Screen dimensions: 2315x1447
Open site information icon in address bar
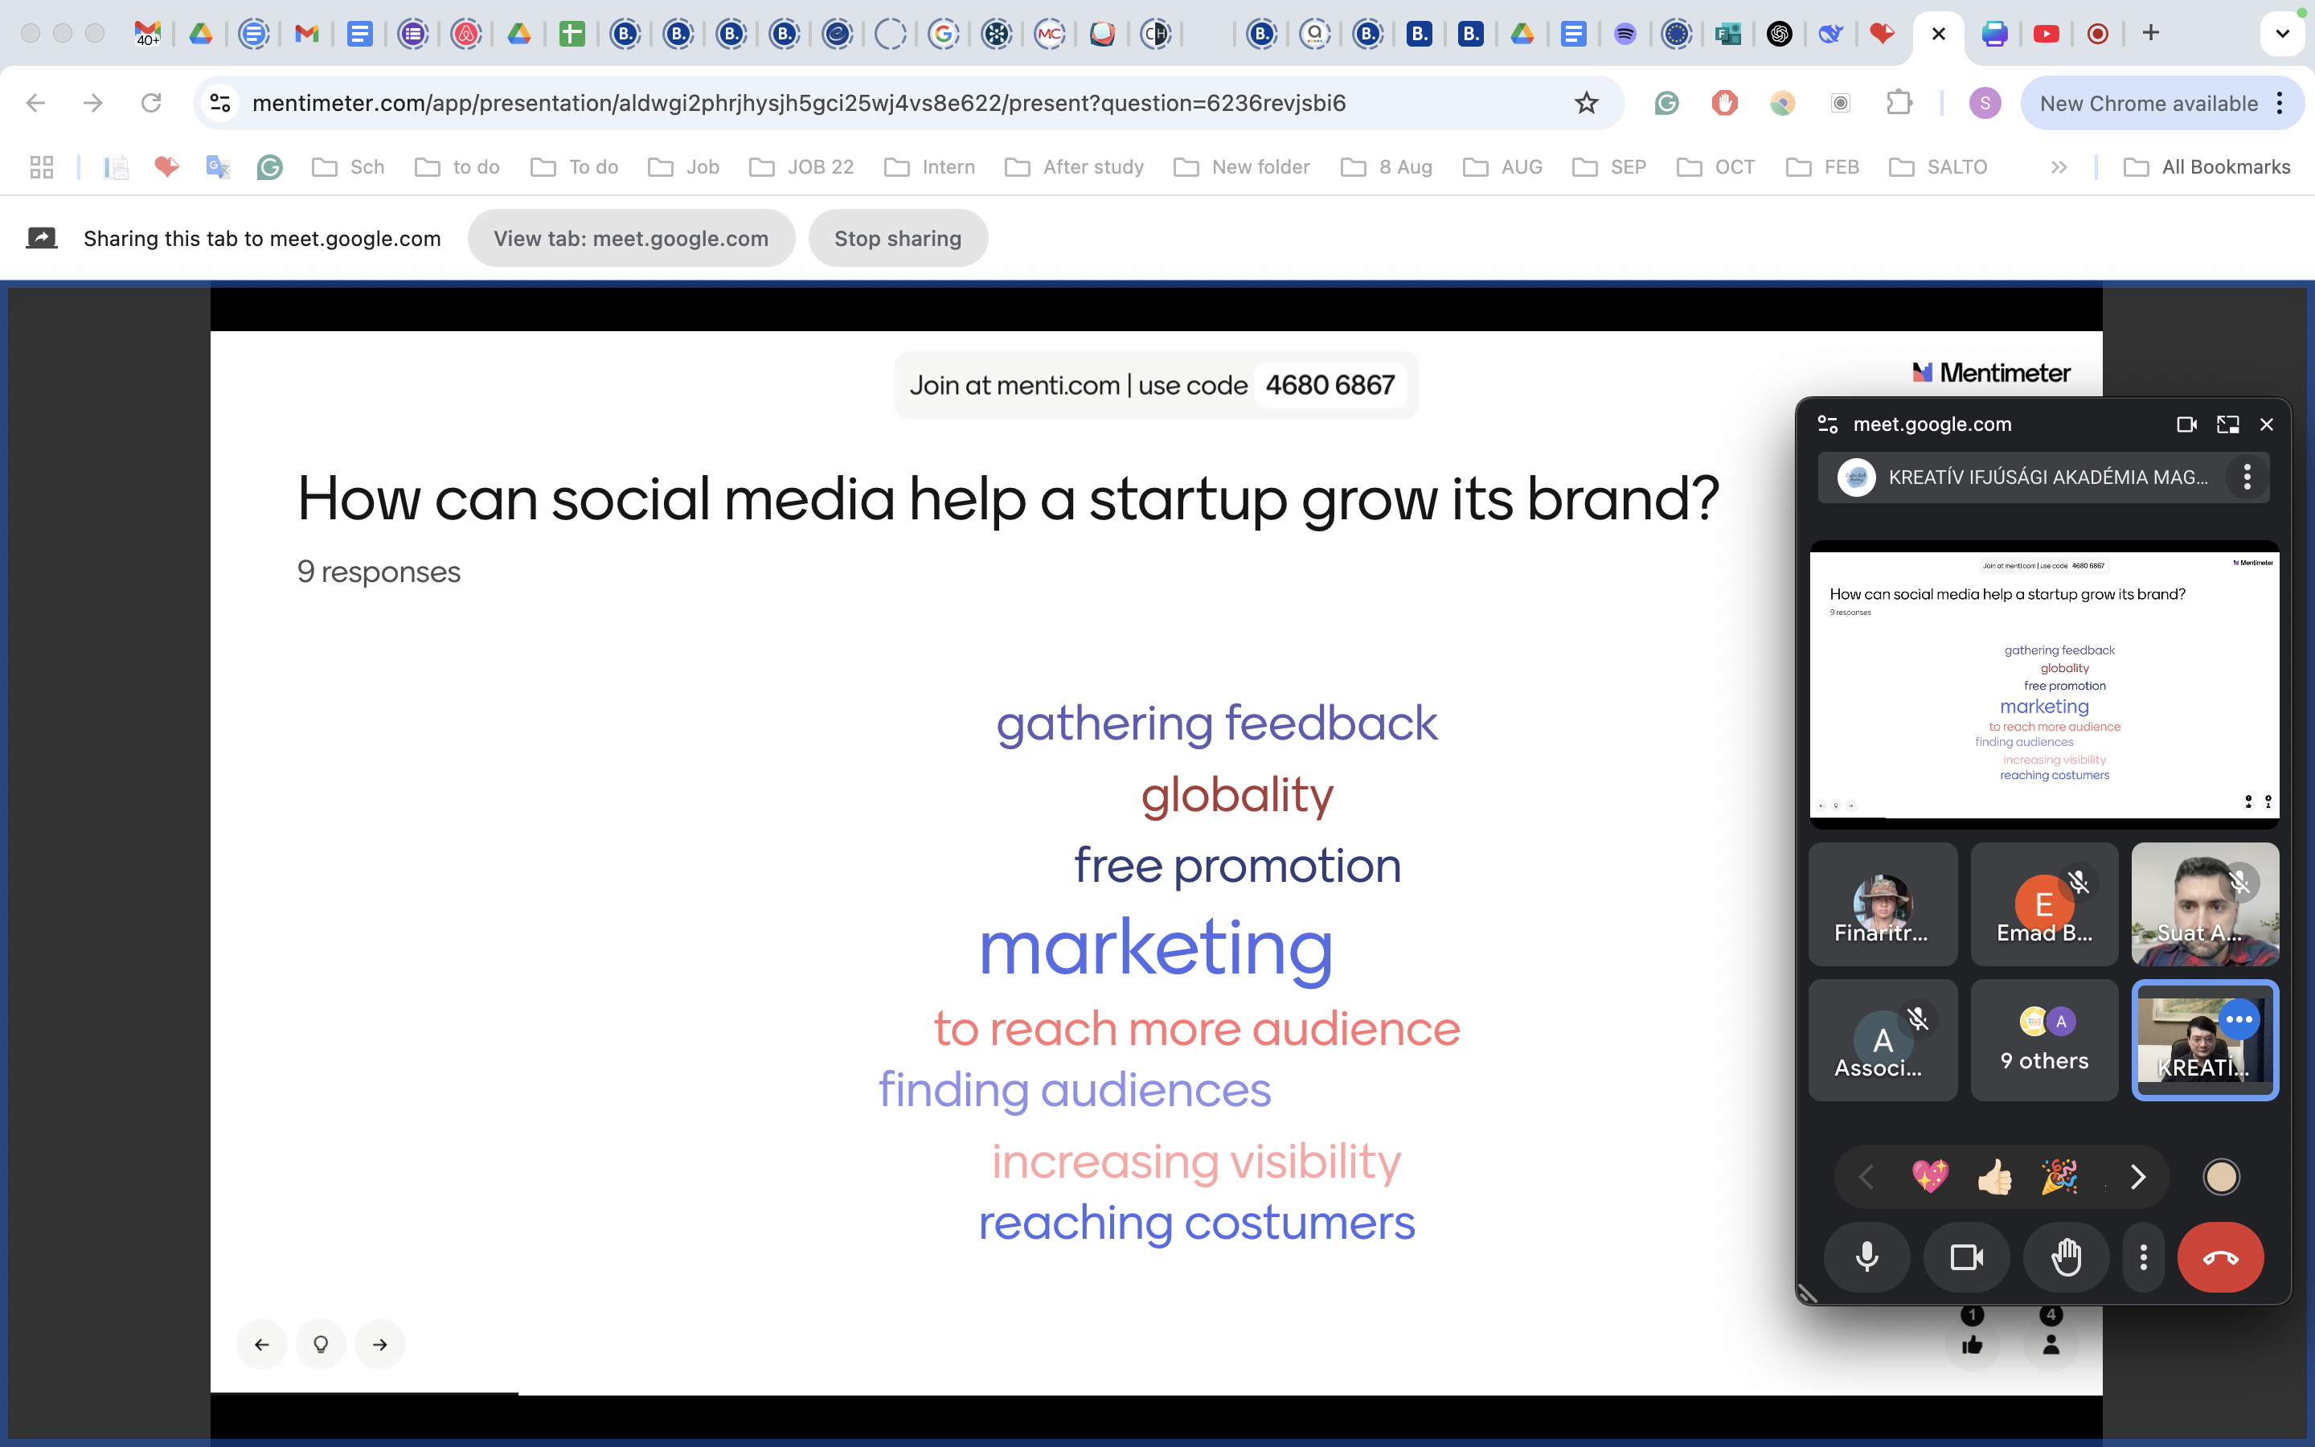coord(220,102)
